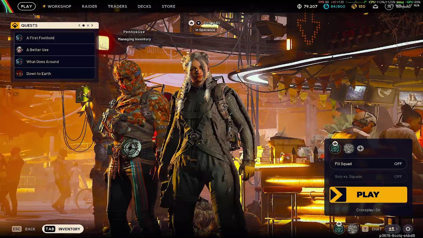The height and width of the screenshot is (238, 423).
Task: Select the second quests page dot
Action: click(x=88, y=25)
